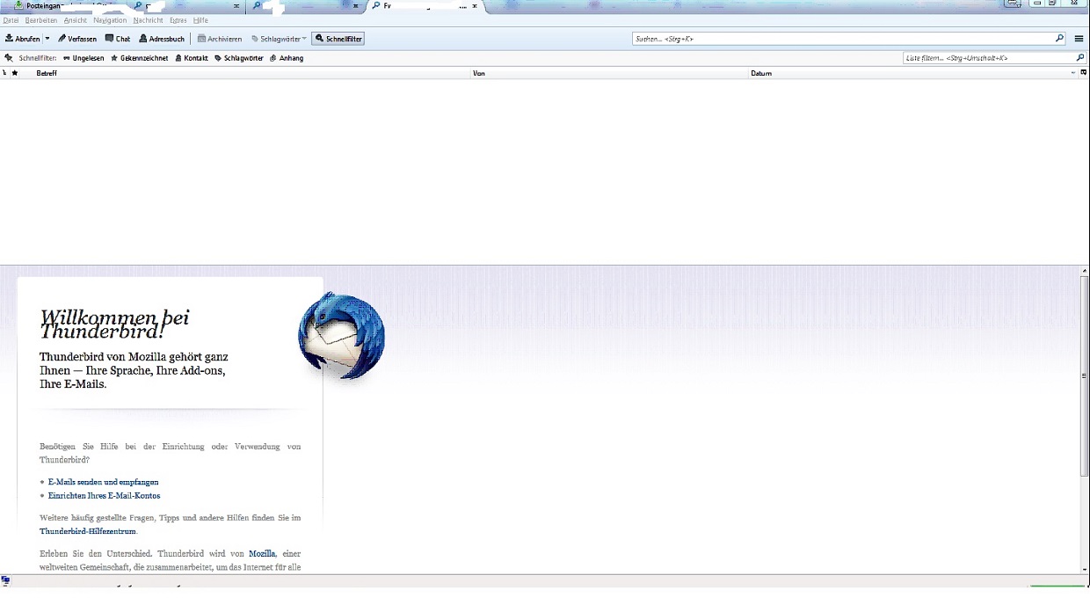The width and height of the screenshot is (1090, 605).
Task: Click Verfassen to compose a message
Action: tap(77, 39)
